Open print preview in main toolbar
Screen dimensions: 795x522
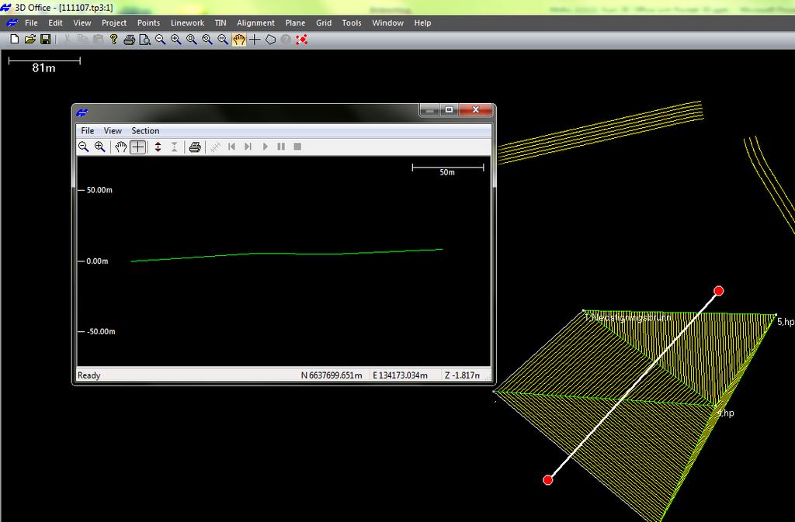145,40
